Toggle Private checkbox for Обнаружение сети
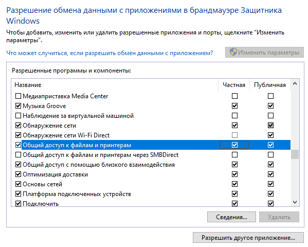 click(234, 125)
